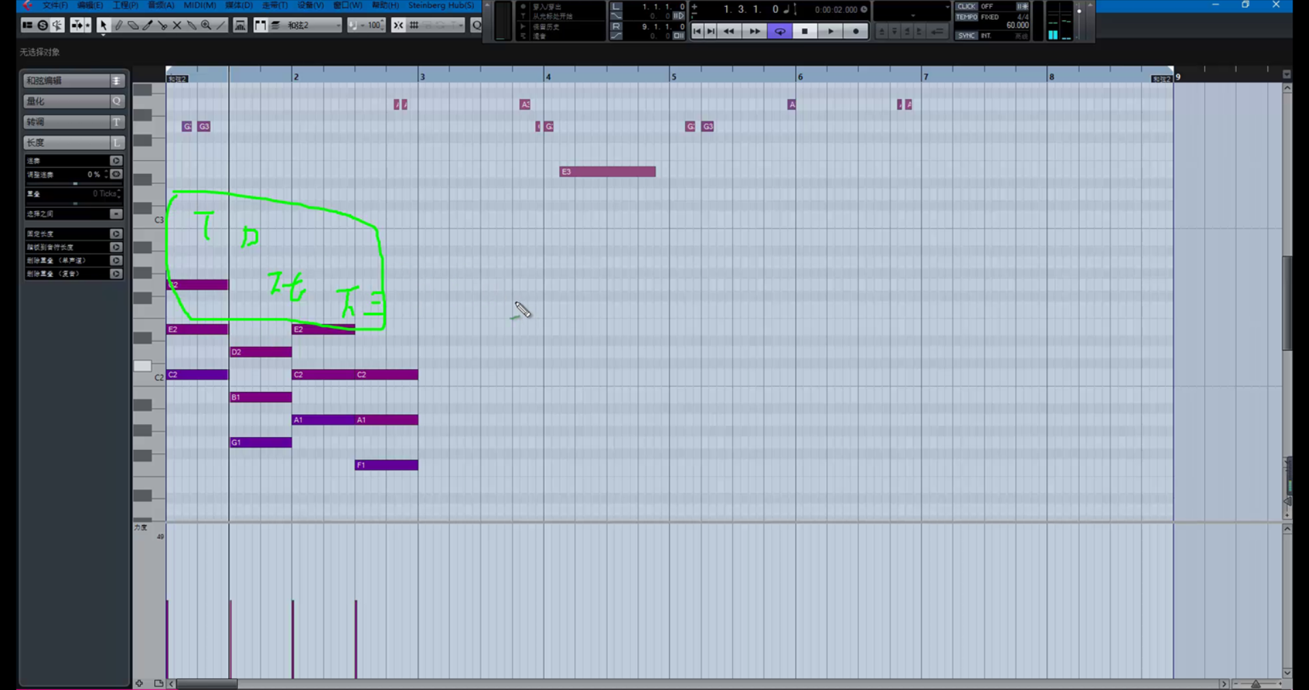Select the Mute X tool
Screen dimensions: 1309x690
(177, 25)
